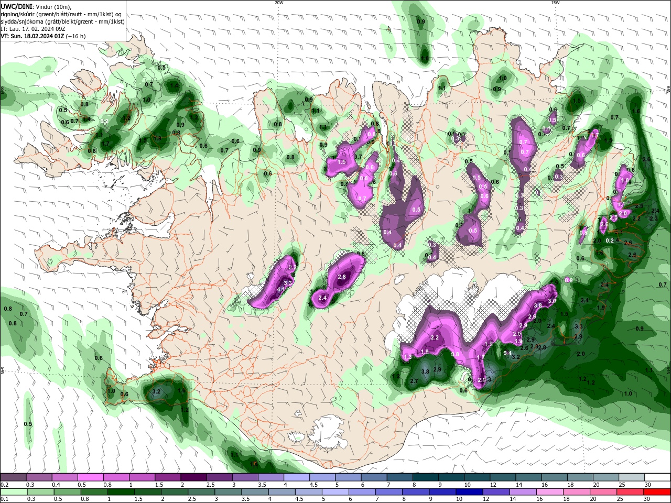Click the '12' label in the upper legend row

point(493,485)
